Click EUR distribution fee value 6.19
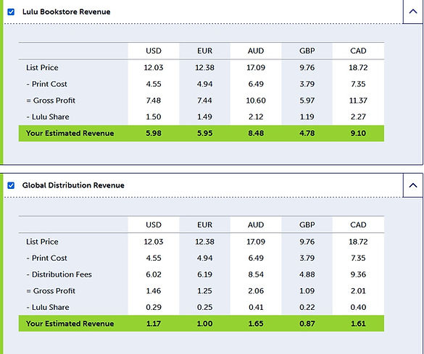The image size is (424, 354). pos(204,274)
